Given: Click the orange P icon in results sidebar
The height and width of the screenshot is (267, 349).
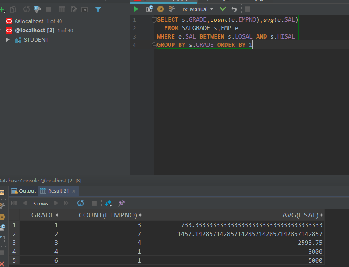Looking at the screenshot, I should tap(2, 217).
